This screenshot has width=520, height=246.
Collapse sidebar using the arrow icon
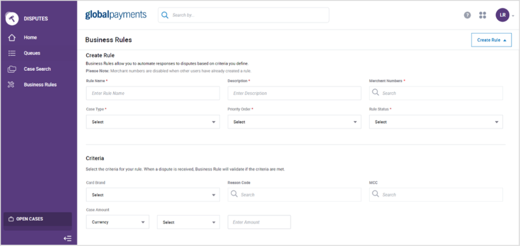coord(68,239)
